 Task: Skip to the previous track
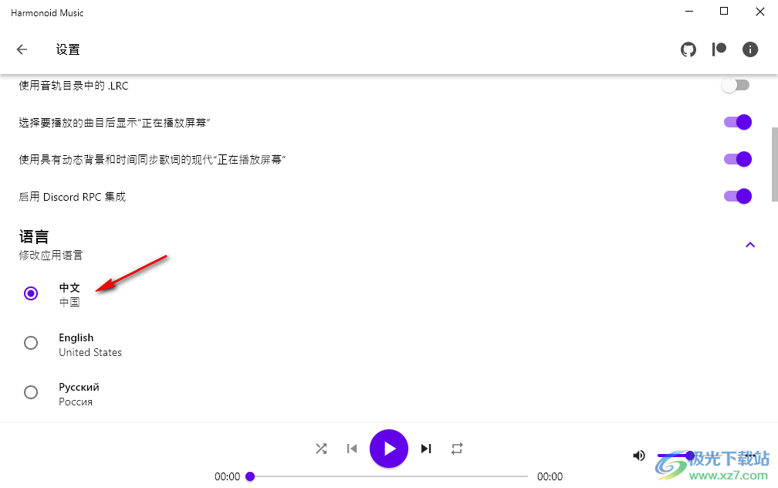click(x=352, y=449)
